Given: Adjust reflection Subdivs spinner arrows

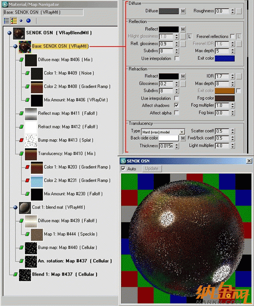Looking at the screenshot, I should 177,51.
